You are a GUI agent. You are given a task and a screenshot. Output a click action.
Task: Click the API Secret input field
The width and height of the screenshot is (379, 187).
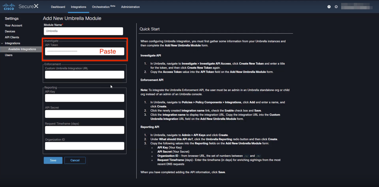pyautogui.click(x=85, y=114)
